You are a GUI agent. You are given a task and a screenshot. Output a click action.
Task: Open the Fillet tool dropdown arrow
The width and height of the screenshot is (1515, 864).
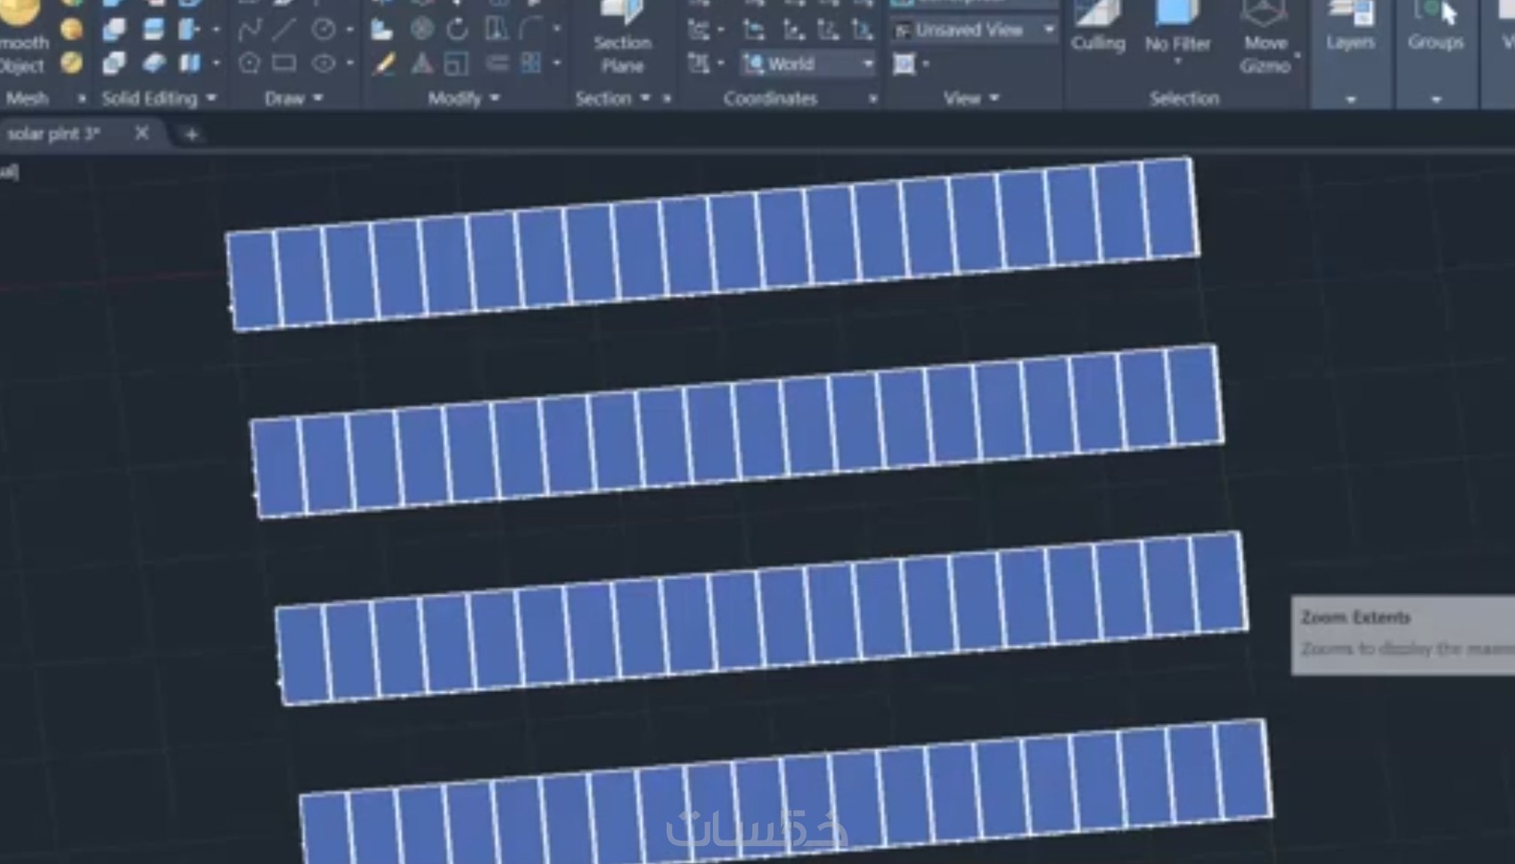[x=557, y=29]
